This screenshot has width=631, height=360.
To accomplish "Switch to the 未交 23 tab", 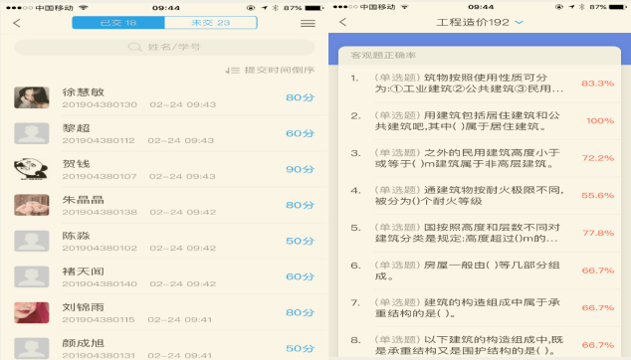I will point(210,23).
